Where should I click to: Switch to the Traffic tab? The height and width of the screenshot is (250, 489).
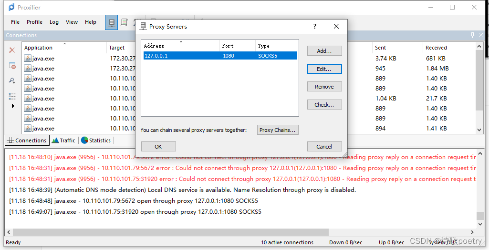63,140
